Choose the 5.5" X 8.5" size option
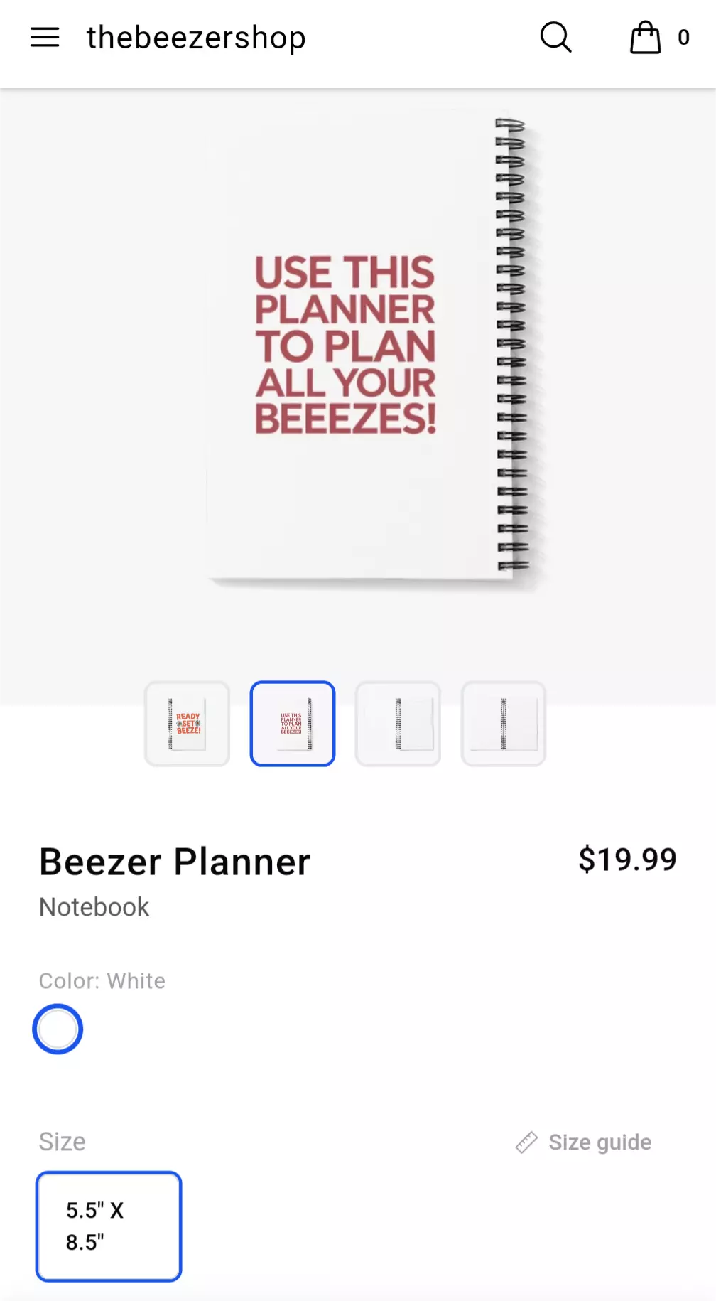This screenshot has height=1301, width=716. click(109, 1226)
